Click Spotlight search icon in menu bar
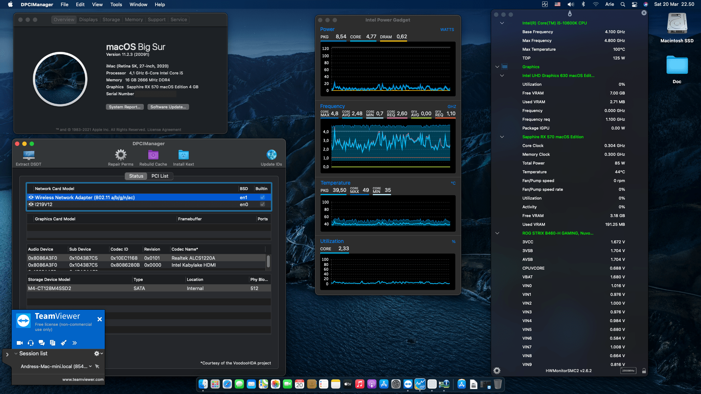This screenshot has height=394, width=701. tap(623, 4)
